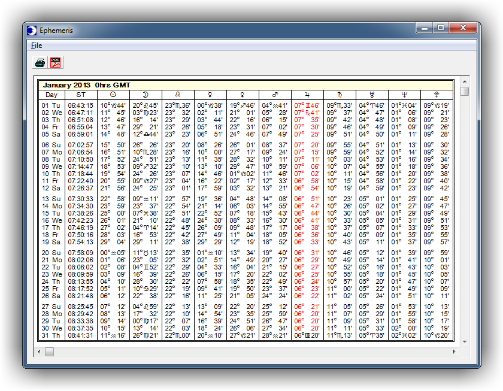Click the Uranus symbol column header
The image size is (503, 391).
point(372,95)
